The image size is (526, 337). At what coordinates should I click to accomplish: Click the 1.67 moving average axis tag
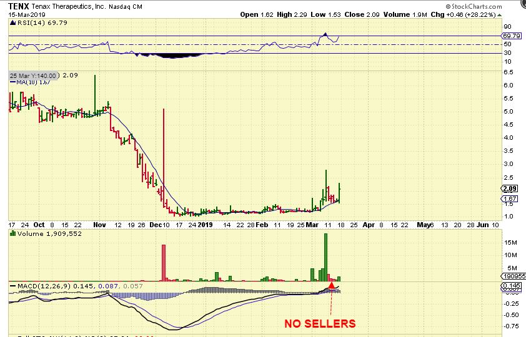tap(510, 198)
